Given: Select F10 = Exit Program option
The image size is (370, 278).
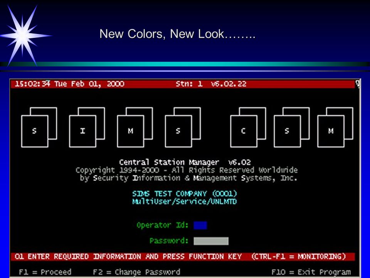Looking at the screenshot, I should (x=311, y=272).
